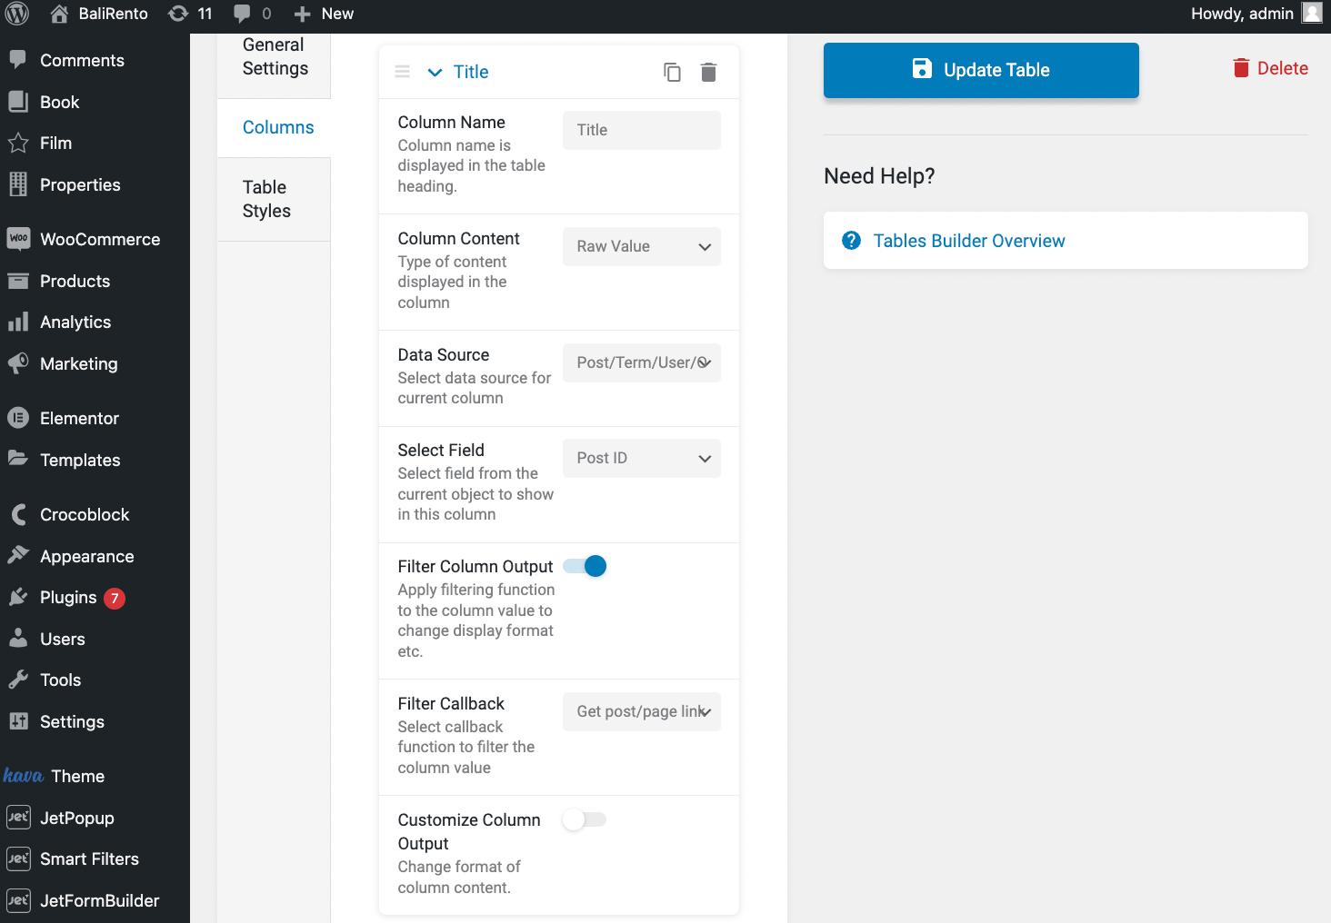Click the Products archive icon
Image resolution: width=1331 pixels, height=923 pixels.
tap(17, 281)
